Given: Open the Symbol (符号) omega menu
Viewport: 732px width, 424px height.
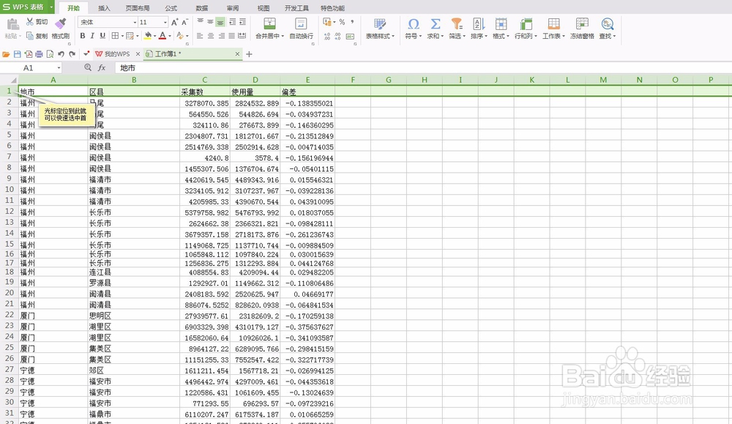Looking at the screenshot, I should [413, 29].
